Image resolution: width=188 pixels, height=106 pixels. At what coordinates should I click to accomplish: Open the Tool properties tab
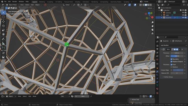157,42
